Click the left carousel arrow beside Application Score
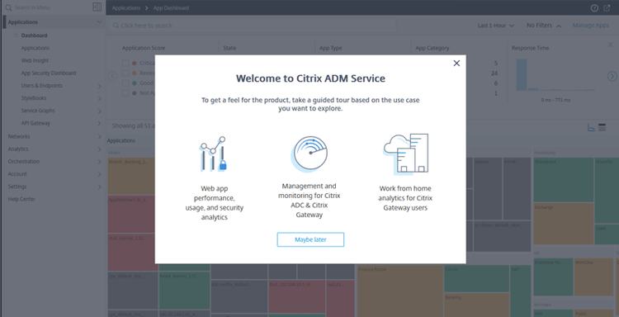 112,76
